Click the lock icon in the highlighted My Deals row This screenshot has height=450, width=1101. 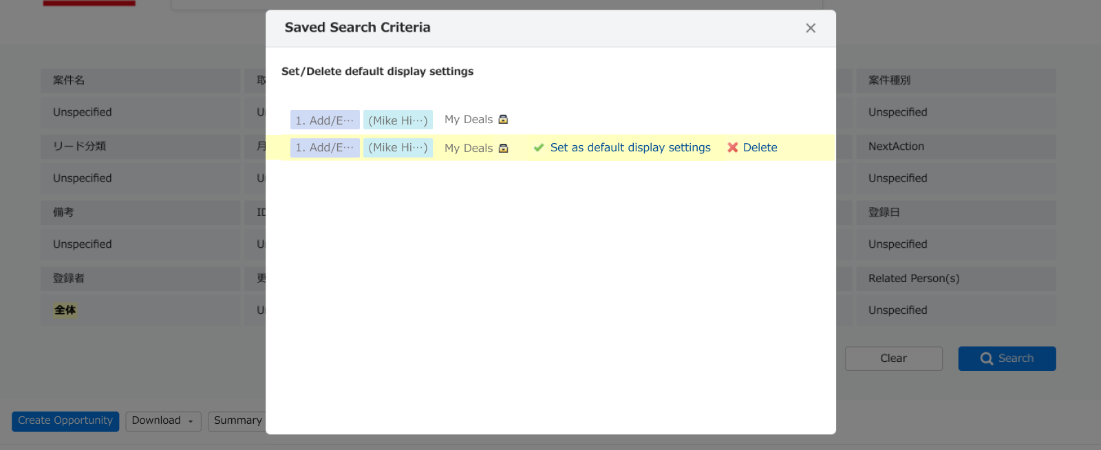tap(503, 148)
